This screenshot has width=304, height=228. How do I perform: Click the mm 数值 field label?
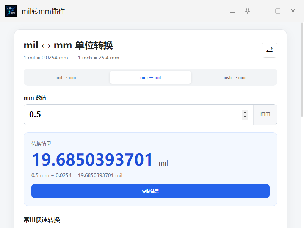click(x=35, y=98)
